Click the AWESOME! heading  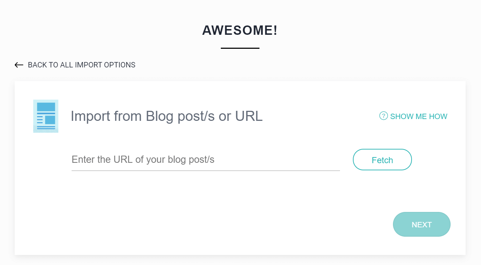tap(240, 30)
